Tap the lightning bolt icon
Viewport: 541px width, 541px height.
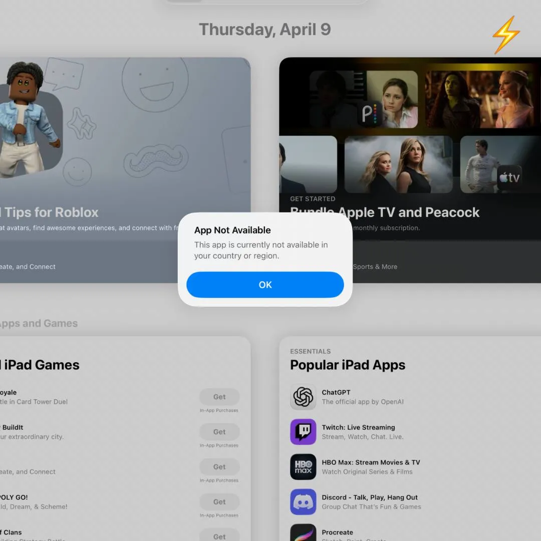coord(506,35)
